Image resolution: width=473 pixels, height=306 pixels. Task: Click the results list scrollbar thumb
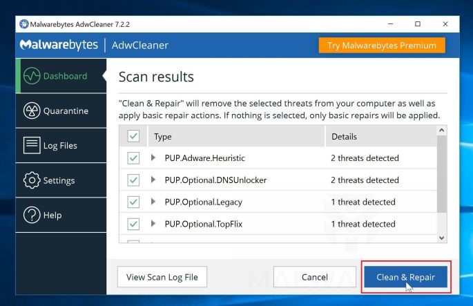click(442, 174)
